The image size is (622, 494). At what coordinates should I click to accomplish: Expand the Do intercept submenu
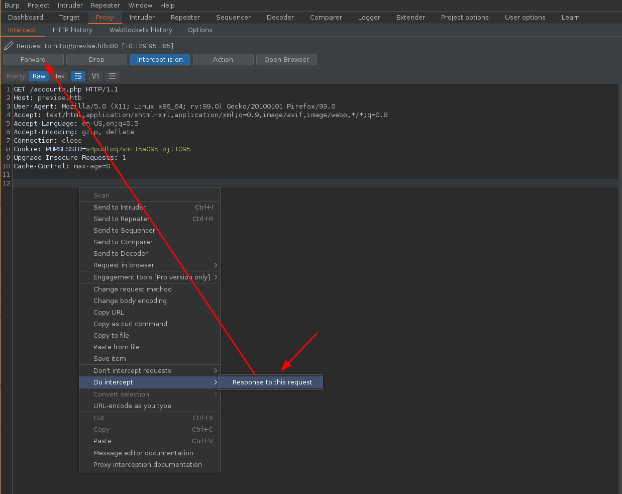150,382
